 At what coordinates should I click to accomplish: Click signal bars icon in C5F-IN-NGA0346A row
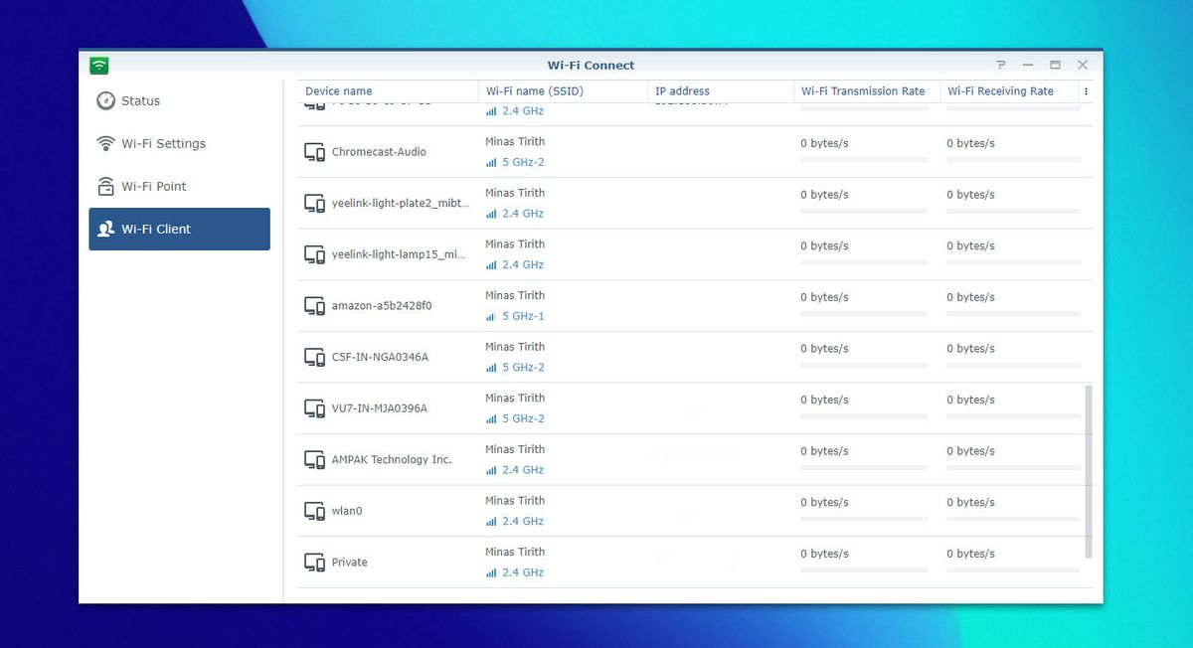(x=491, y=369)
